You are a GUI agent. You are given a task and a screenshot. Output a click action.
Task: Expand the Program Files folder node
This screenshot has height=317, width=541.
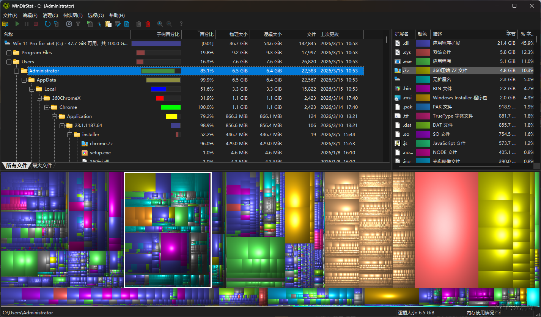click(9, 53)
